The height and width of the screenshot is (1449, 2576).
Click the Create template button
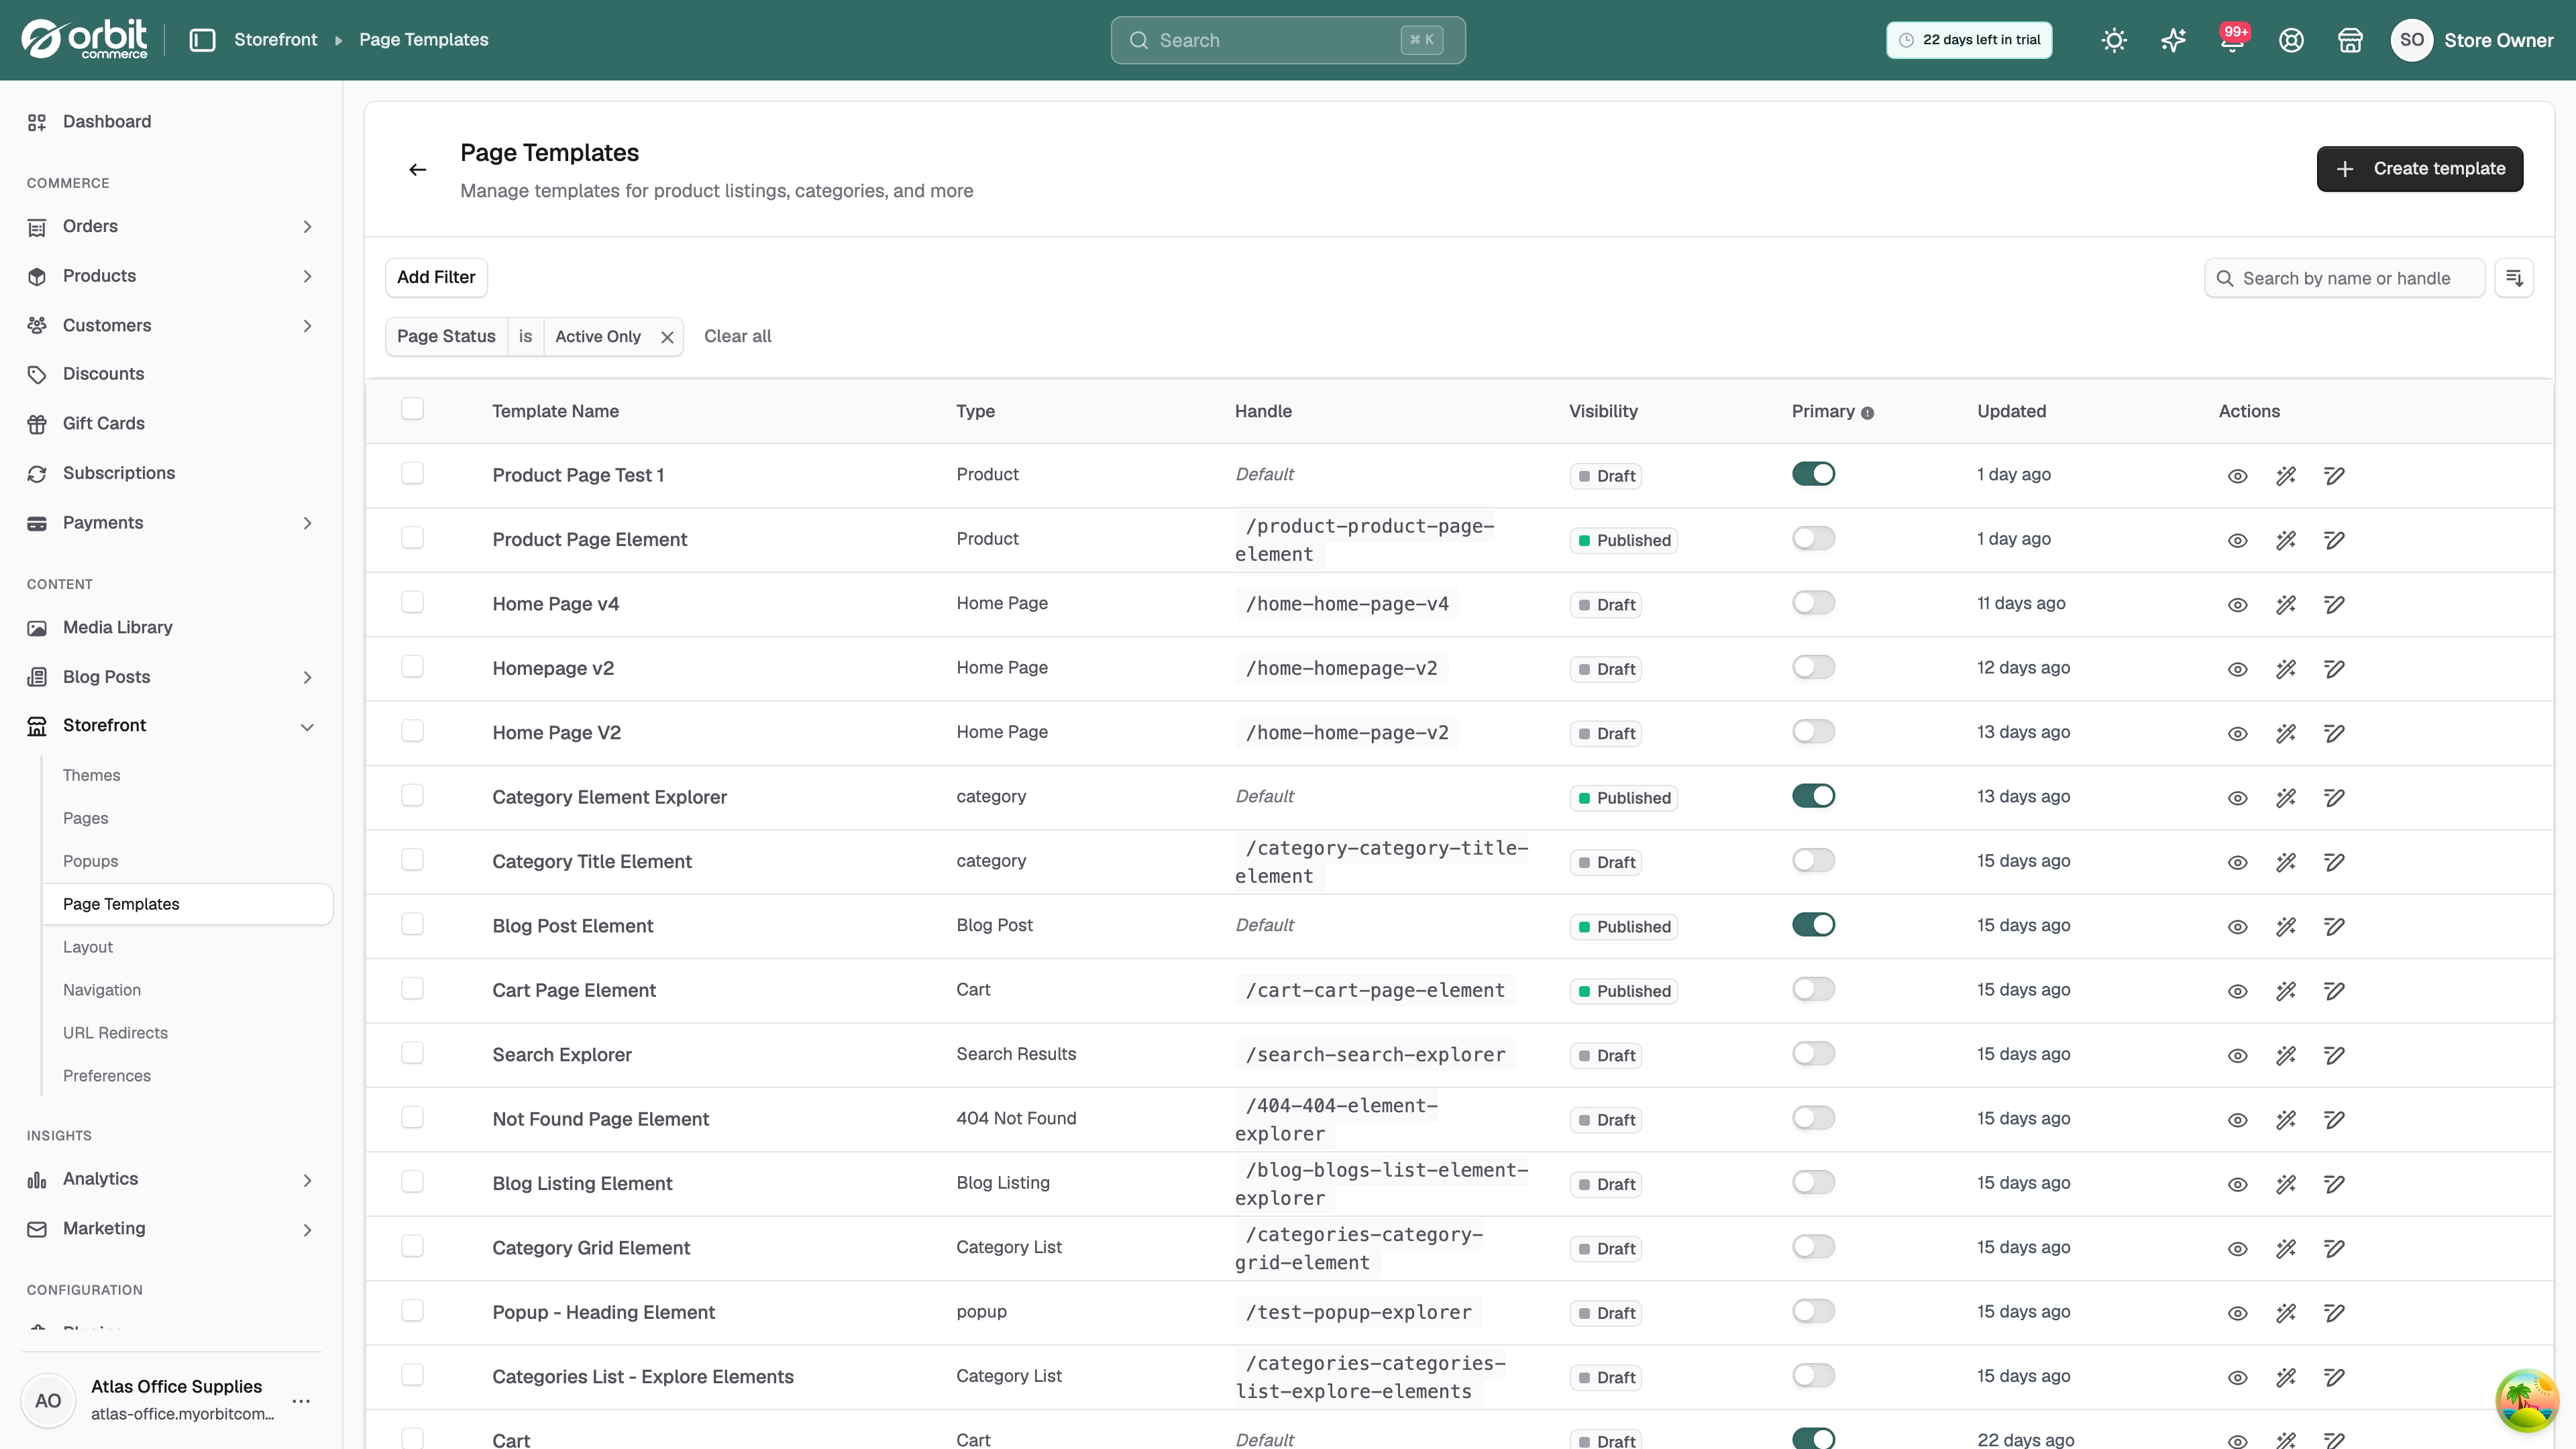(x=2419, y=169)
